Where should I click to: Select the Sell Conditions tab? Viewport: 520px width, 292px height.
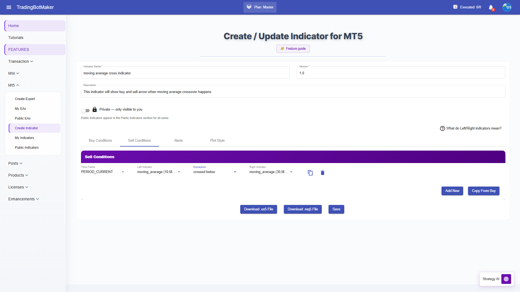click(x=139, y=141)
